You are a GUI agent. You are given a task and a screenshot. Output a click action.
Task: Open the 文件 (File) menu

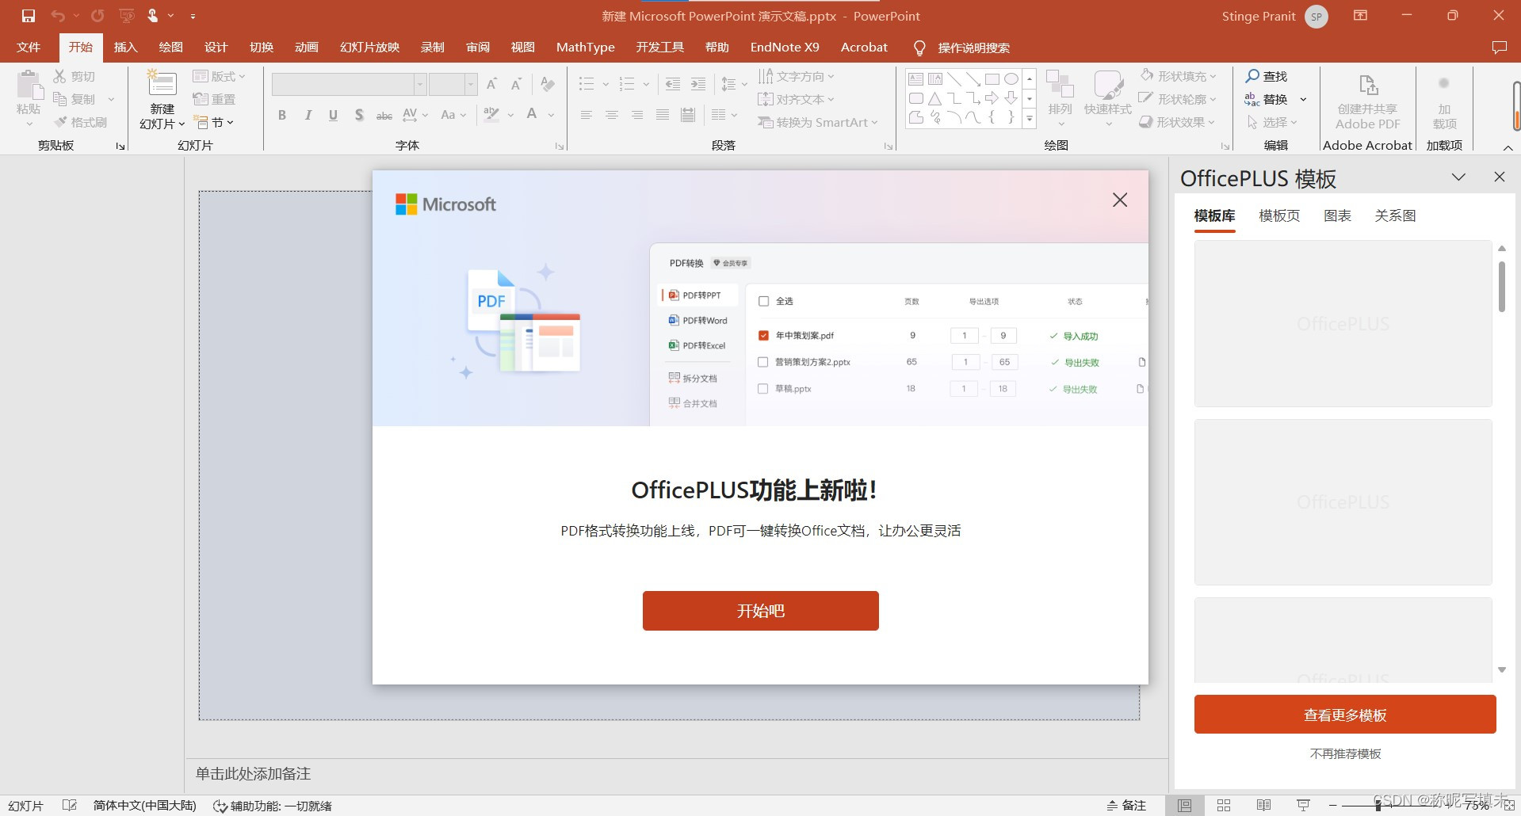pos(29,48)
